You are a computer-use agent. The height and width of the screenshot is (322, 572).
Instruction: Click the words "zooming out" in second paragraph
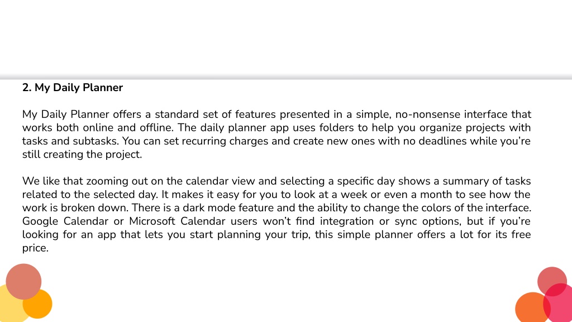point(116,182)
